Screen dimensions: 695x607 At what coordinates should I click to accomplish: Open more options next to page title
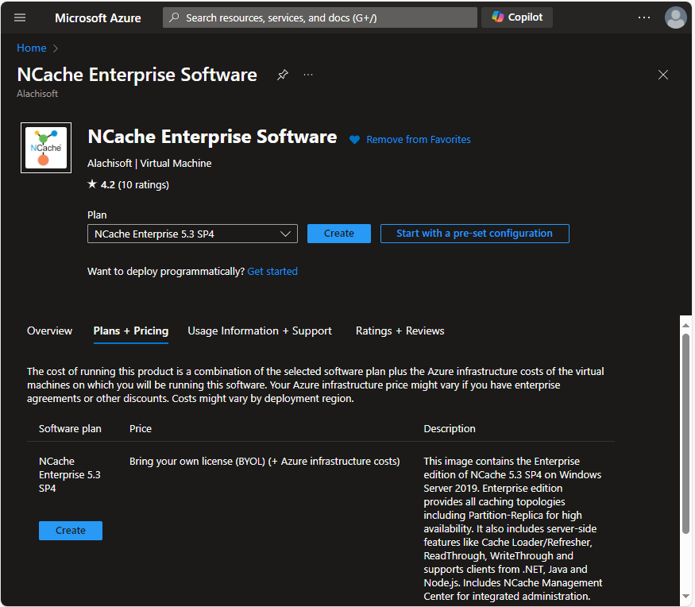click(308, 75)
